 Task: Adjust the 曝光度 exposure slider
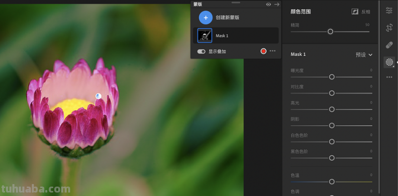pyautogui.click(x=331, y=77)
